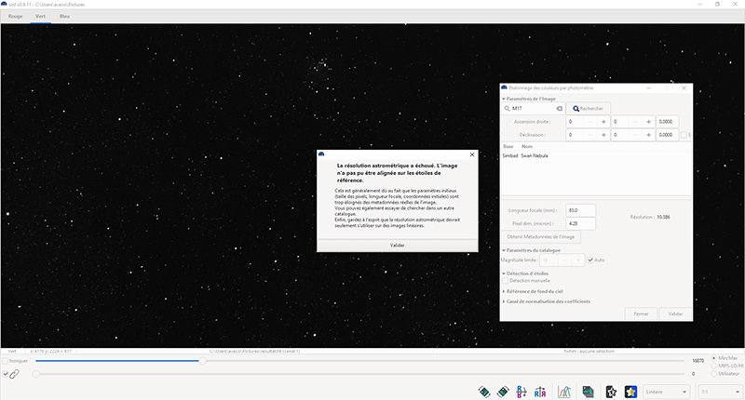The height and width of the screenshot is (400, 745).
Task: Click the Pixel dim field showing 4.28
Action: click(580, 223)
